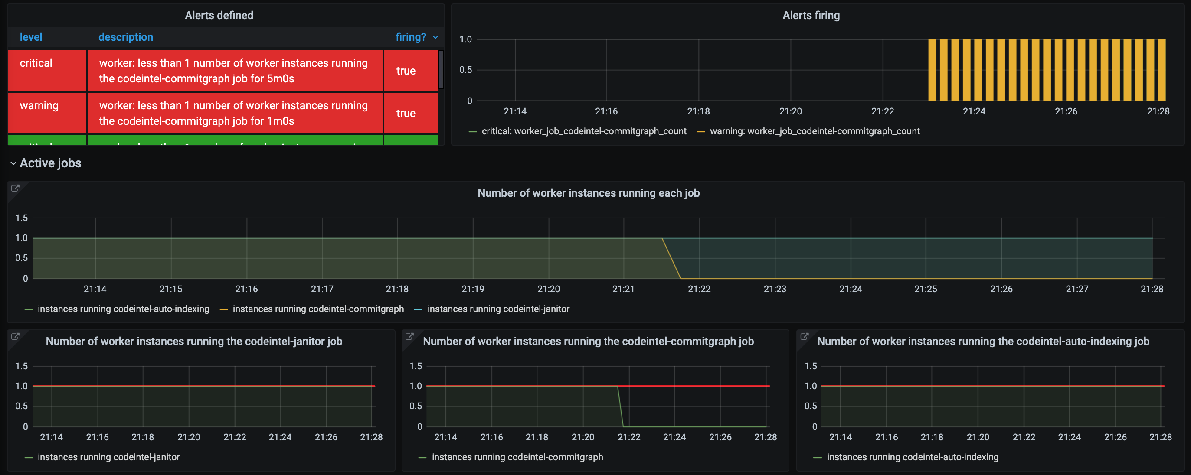
Task: Open panel link icon on codeintel-auto-indexing graph
Action: [805, 336]
